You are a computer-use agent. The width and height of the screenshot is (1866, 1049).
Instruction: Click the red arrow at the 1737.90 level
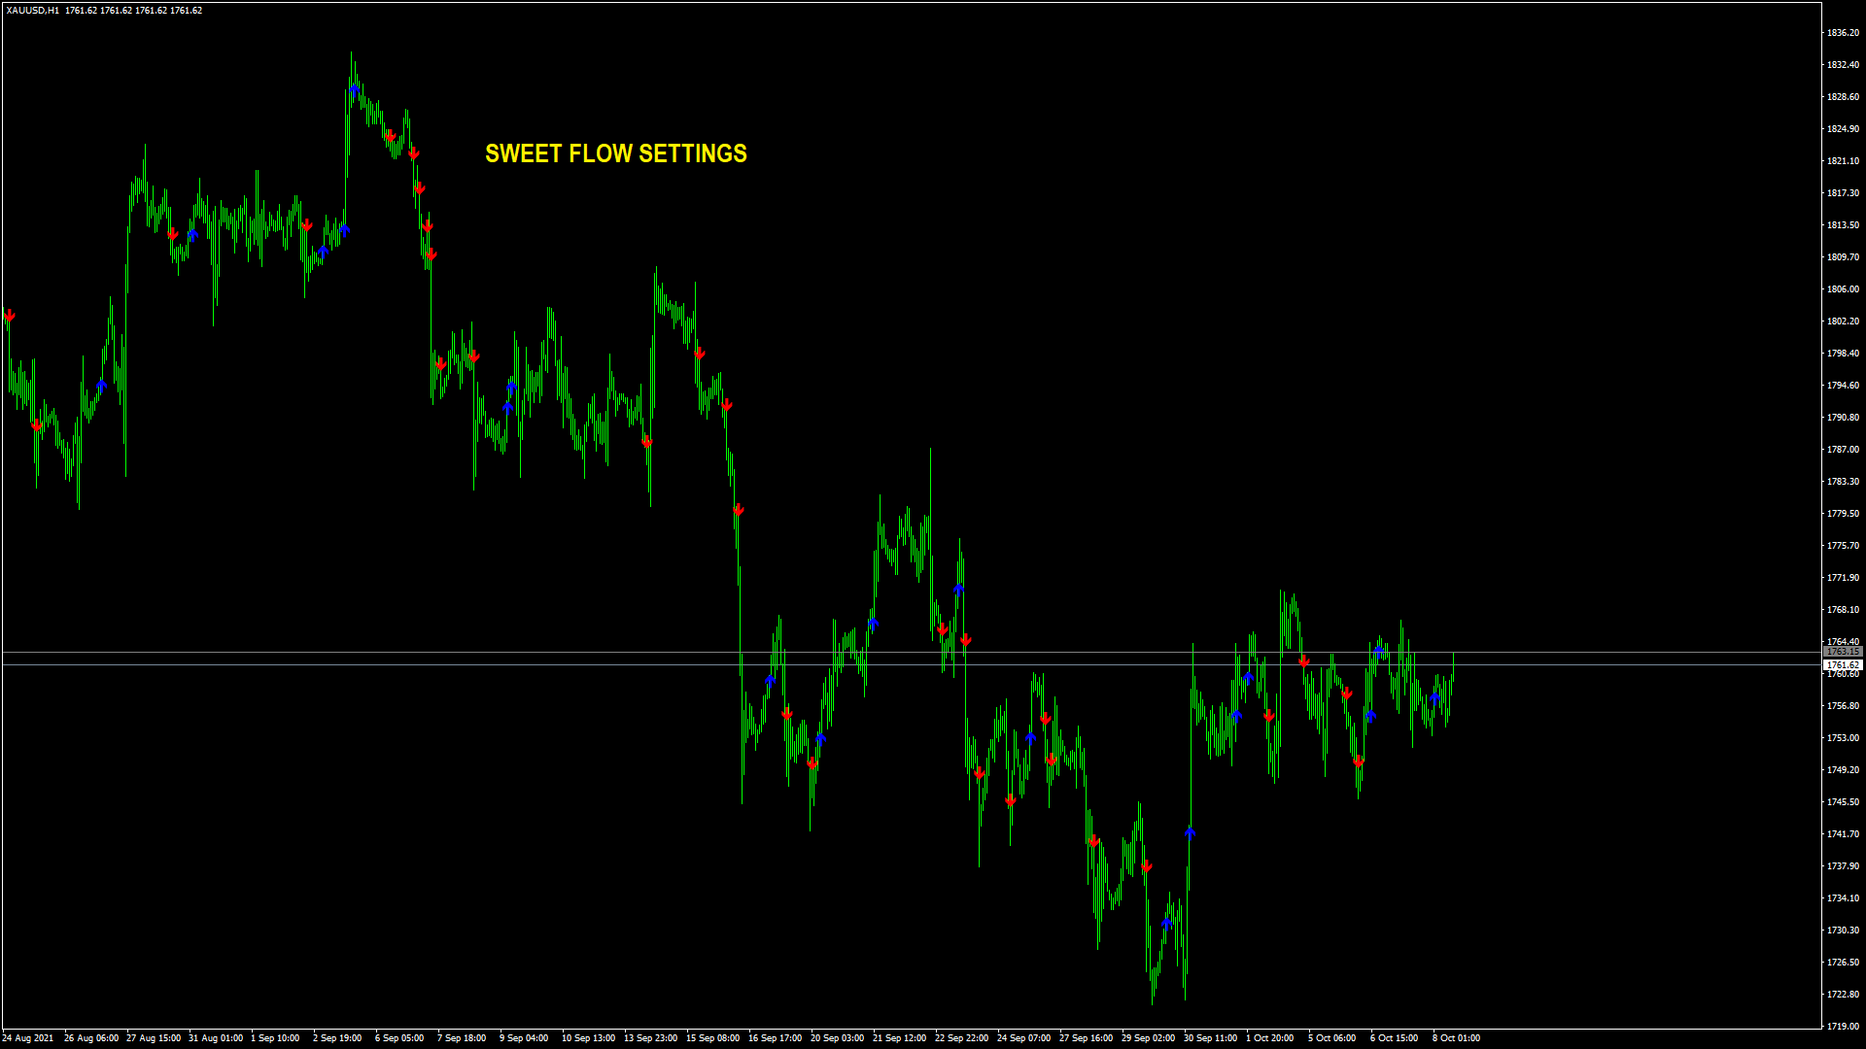(1147, 866)
